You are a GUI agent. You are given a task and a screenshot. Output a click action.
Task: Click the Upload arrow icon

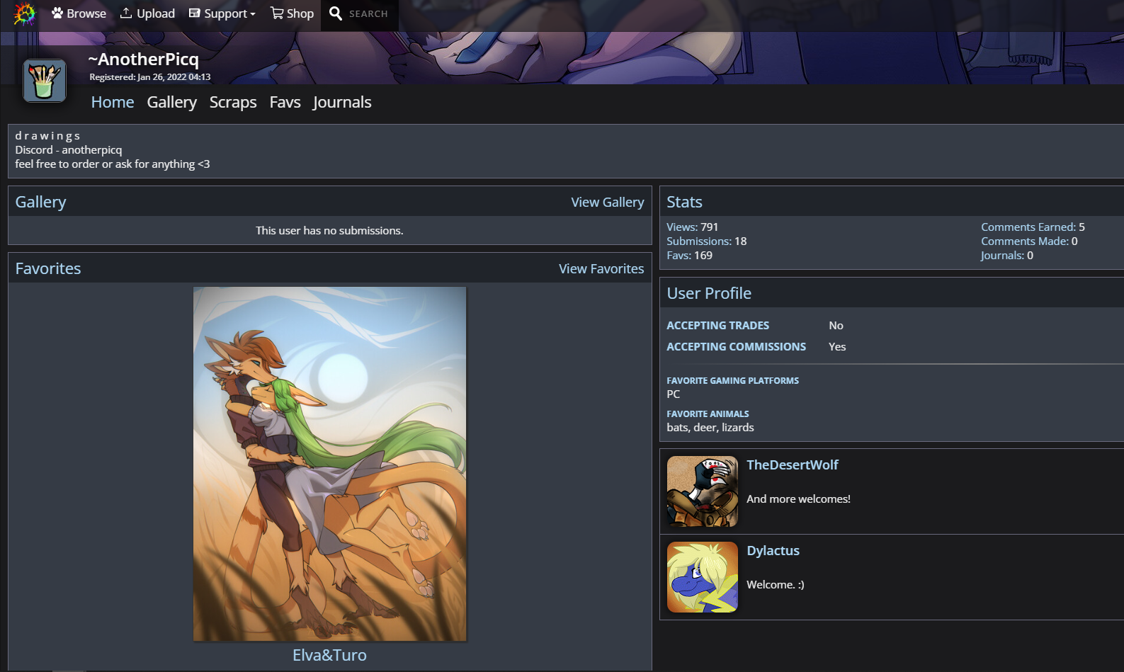tap(126, 13)
